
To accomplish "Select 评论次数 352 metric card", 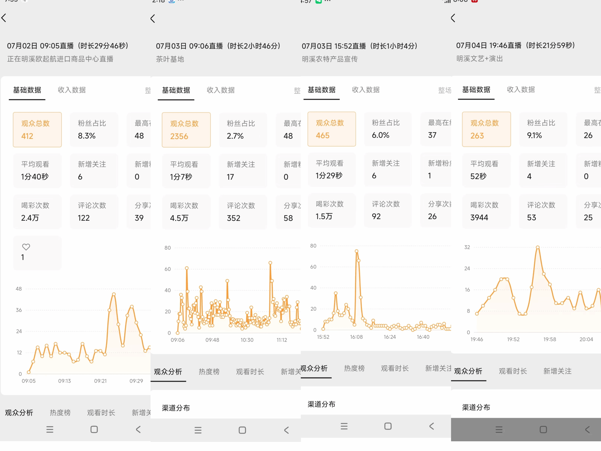I will [x=243, y=212].
